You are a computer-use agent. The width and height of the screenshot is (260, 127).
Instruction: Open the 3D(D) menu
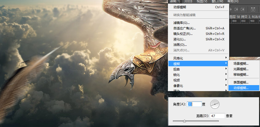tap(188, 1)
